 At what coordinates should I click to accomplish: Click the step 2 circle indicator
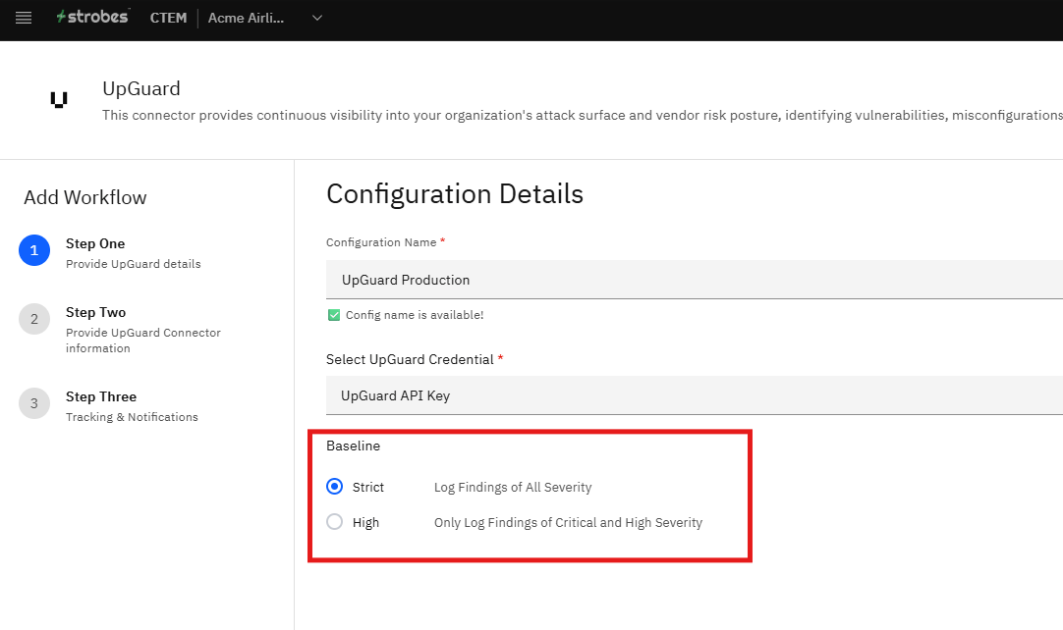(34, 319)
